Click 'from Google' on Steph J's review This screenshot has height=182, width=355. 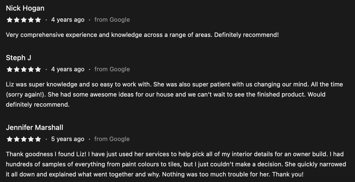(x=112, y=69)
